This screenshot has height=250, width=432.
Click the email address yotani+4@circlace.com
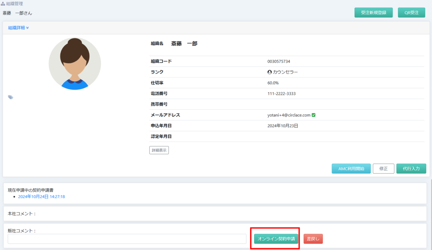(289, 115)
